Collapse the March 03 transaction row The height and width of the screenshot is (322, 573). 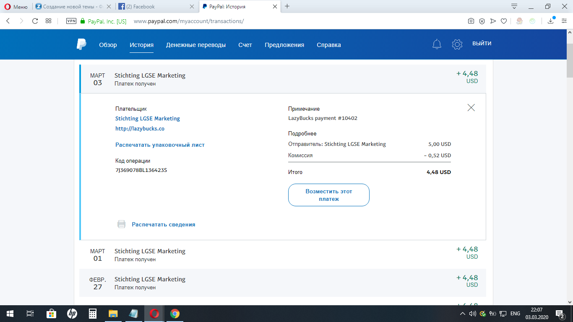tap(283, 79)
